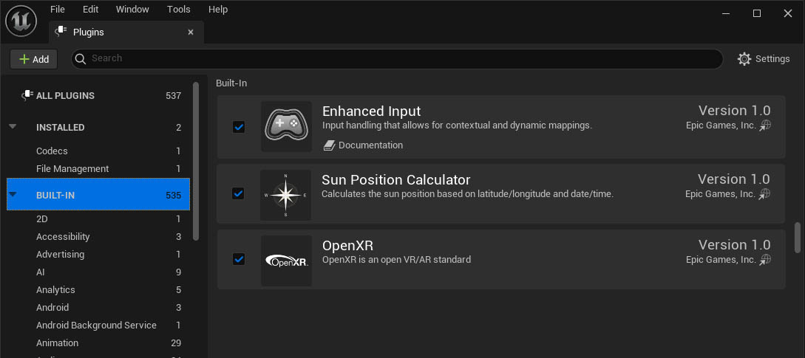Click Epic Games, Inc. link for OpenXR
The image size is (805, 358).
click(x=721, y=260)
